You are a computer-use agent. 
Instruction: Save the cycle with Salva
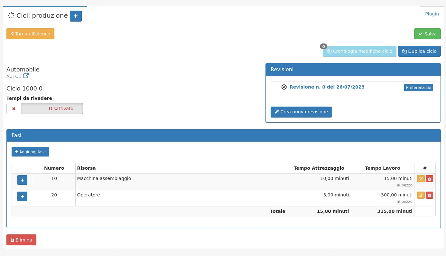tap(427, 34)
